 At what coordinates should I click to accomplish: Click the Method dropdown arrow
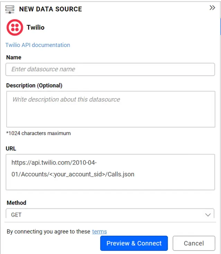(x=208, y=215)
